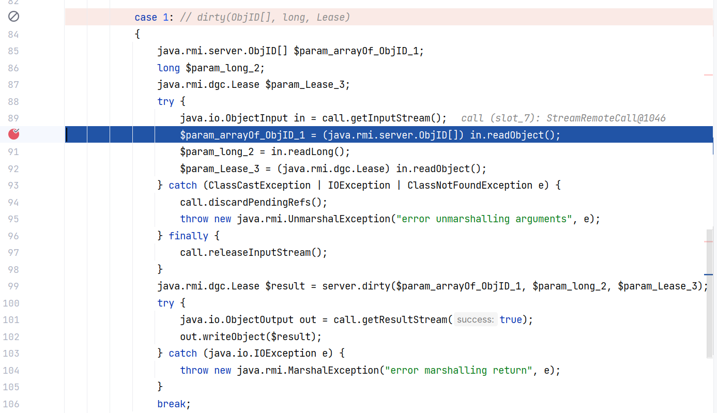This screenshot has width=717, height=413.
Task: Toggle a breakpoint at line number 99
Action: [x=14, y=286]
